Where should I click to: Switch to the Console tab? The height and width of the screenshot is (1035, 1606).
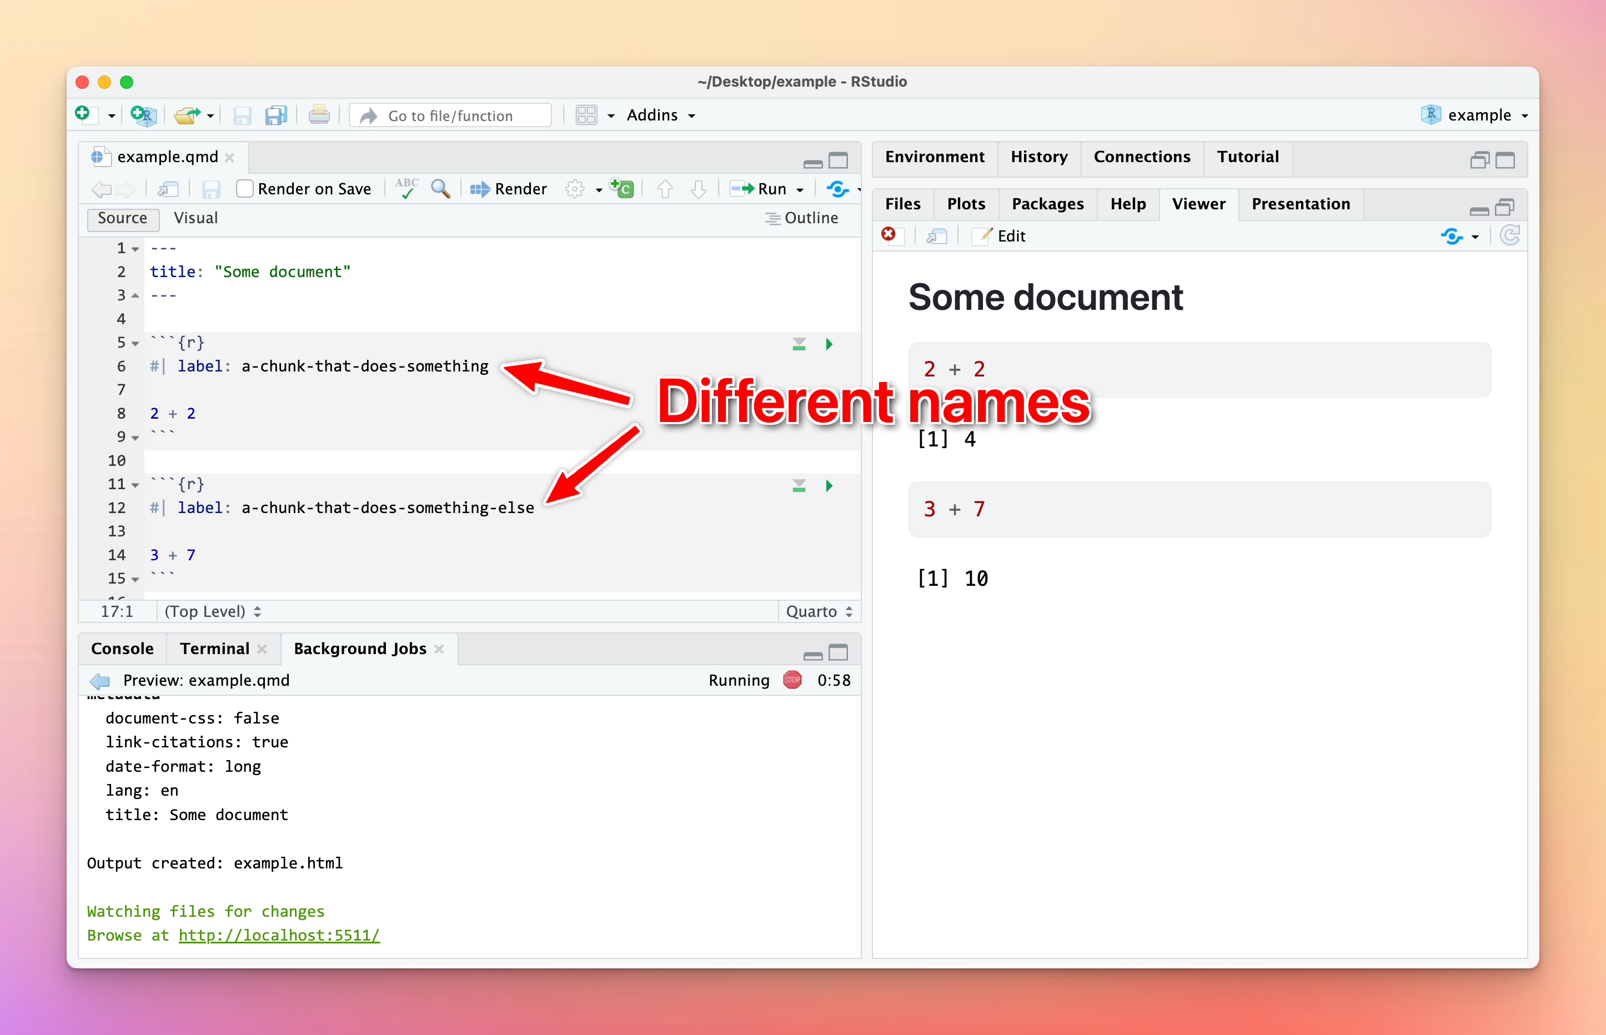(x=122, y=649)
